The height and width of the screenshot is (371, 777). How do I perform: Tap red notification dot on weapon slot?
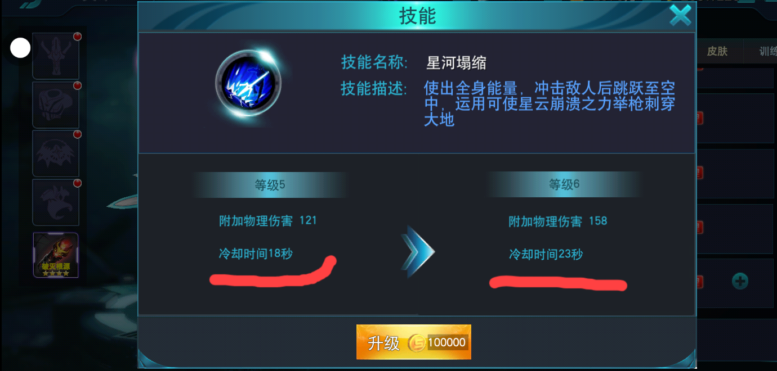(77, 37)
